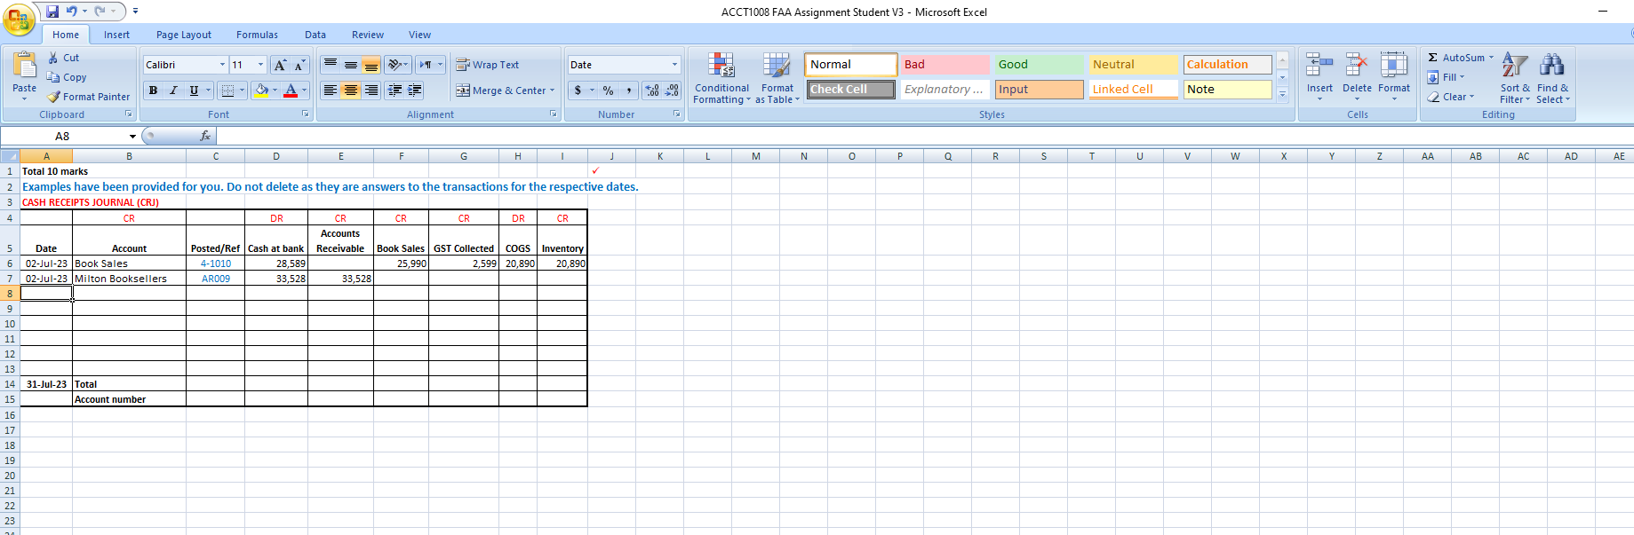Save the workbook from the quick access toolbar
The height and width of the screenshot is (535, 1634).
[52, 12]
